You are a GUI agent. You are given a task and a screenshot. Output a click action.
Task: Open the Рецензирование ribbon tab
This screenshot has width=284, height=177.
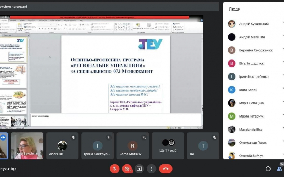pos(70,21)
